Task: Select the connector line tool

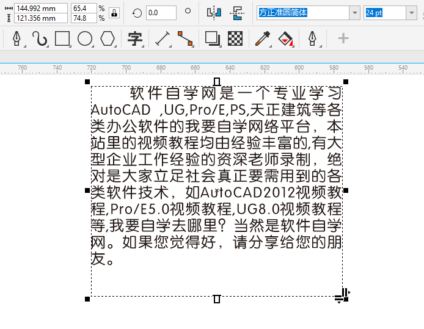Action: (x=185, y=38)
